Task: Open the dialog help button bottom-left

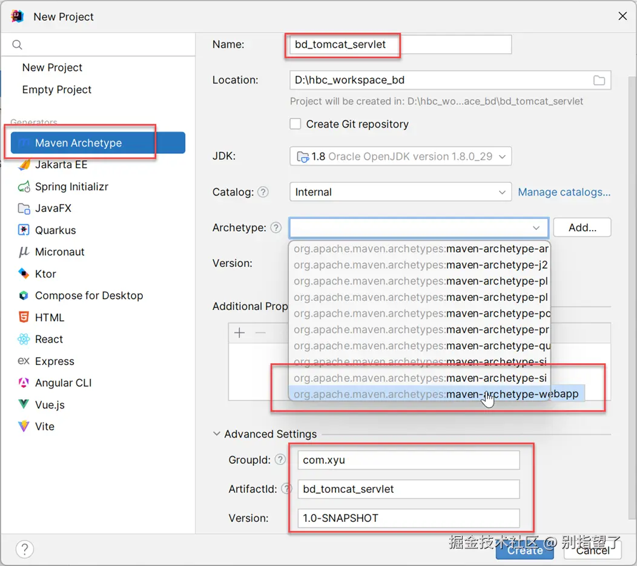Action: pyautogui.click(x=25, y=550)
